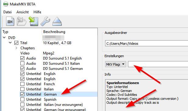Open the Hilfe menu

(x=37, y=12)
